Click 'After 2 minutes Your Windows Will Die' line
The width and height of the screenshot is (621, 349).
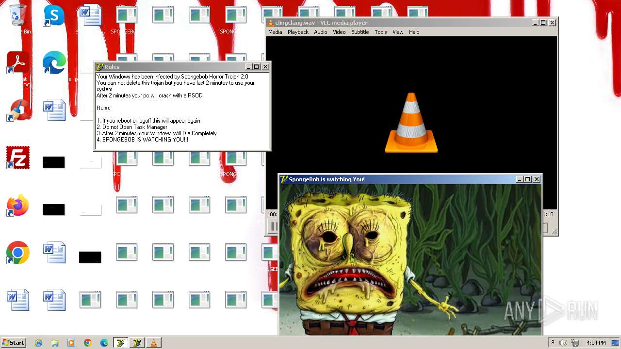point(156,133)
